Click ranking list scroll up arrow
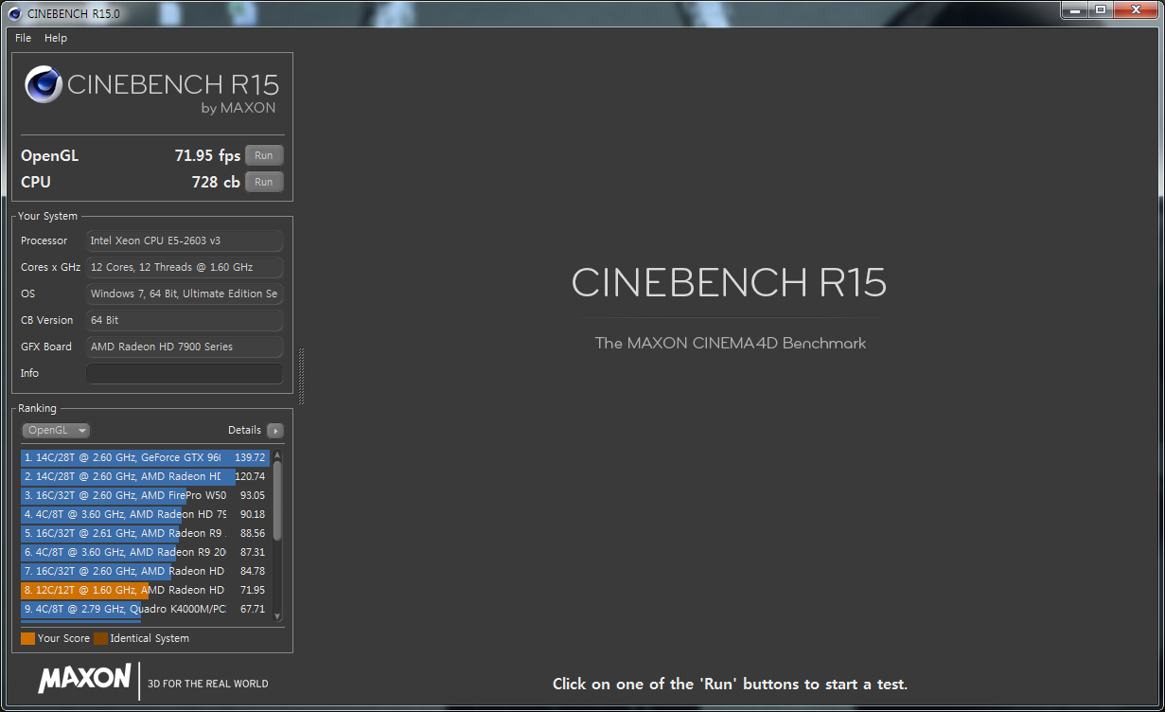The width and height of the screenshot is (1165, 712). (277, 455)
